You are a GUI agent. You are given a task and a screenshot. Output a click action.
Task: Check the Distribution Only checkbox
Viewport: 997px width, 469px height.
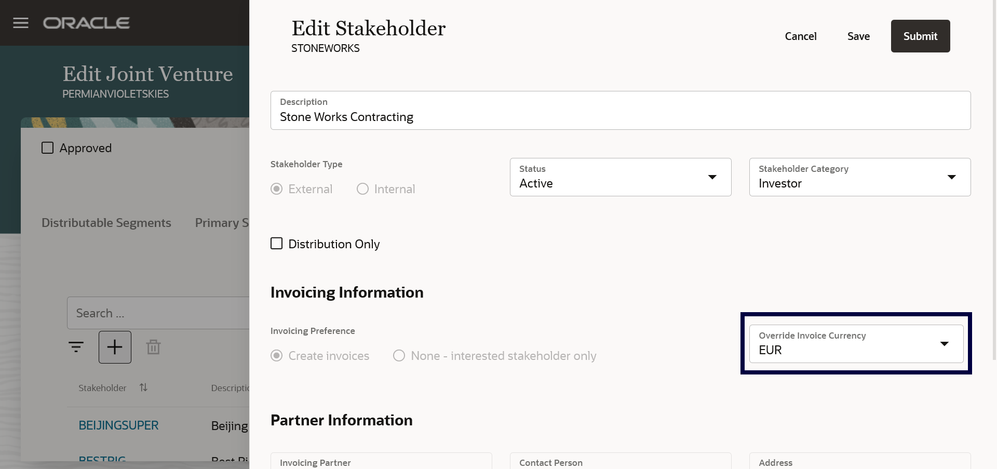(x=277, y=244)
